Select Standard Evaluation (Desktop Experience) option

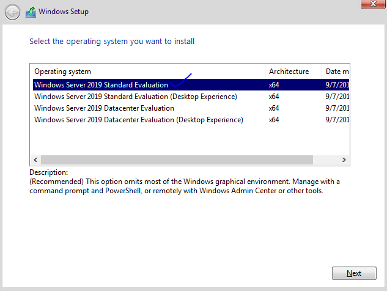pyautogui.click(x=135, y=97)
